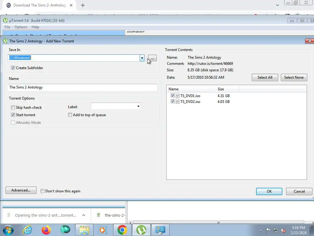314x236 pixels.
Task: Confirm with the OK button
Action: (x=269, y=191)
